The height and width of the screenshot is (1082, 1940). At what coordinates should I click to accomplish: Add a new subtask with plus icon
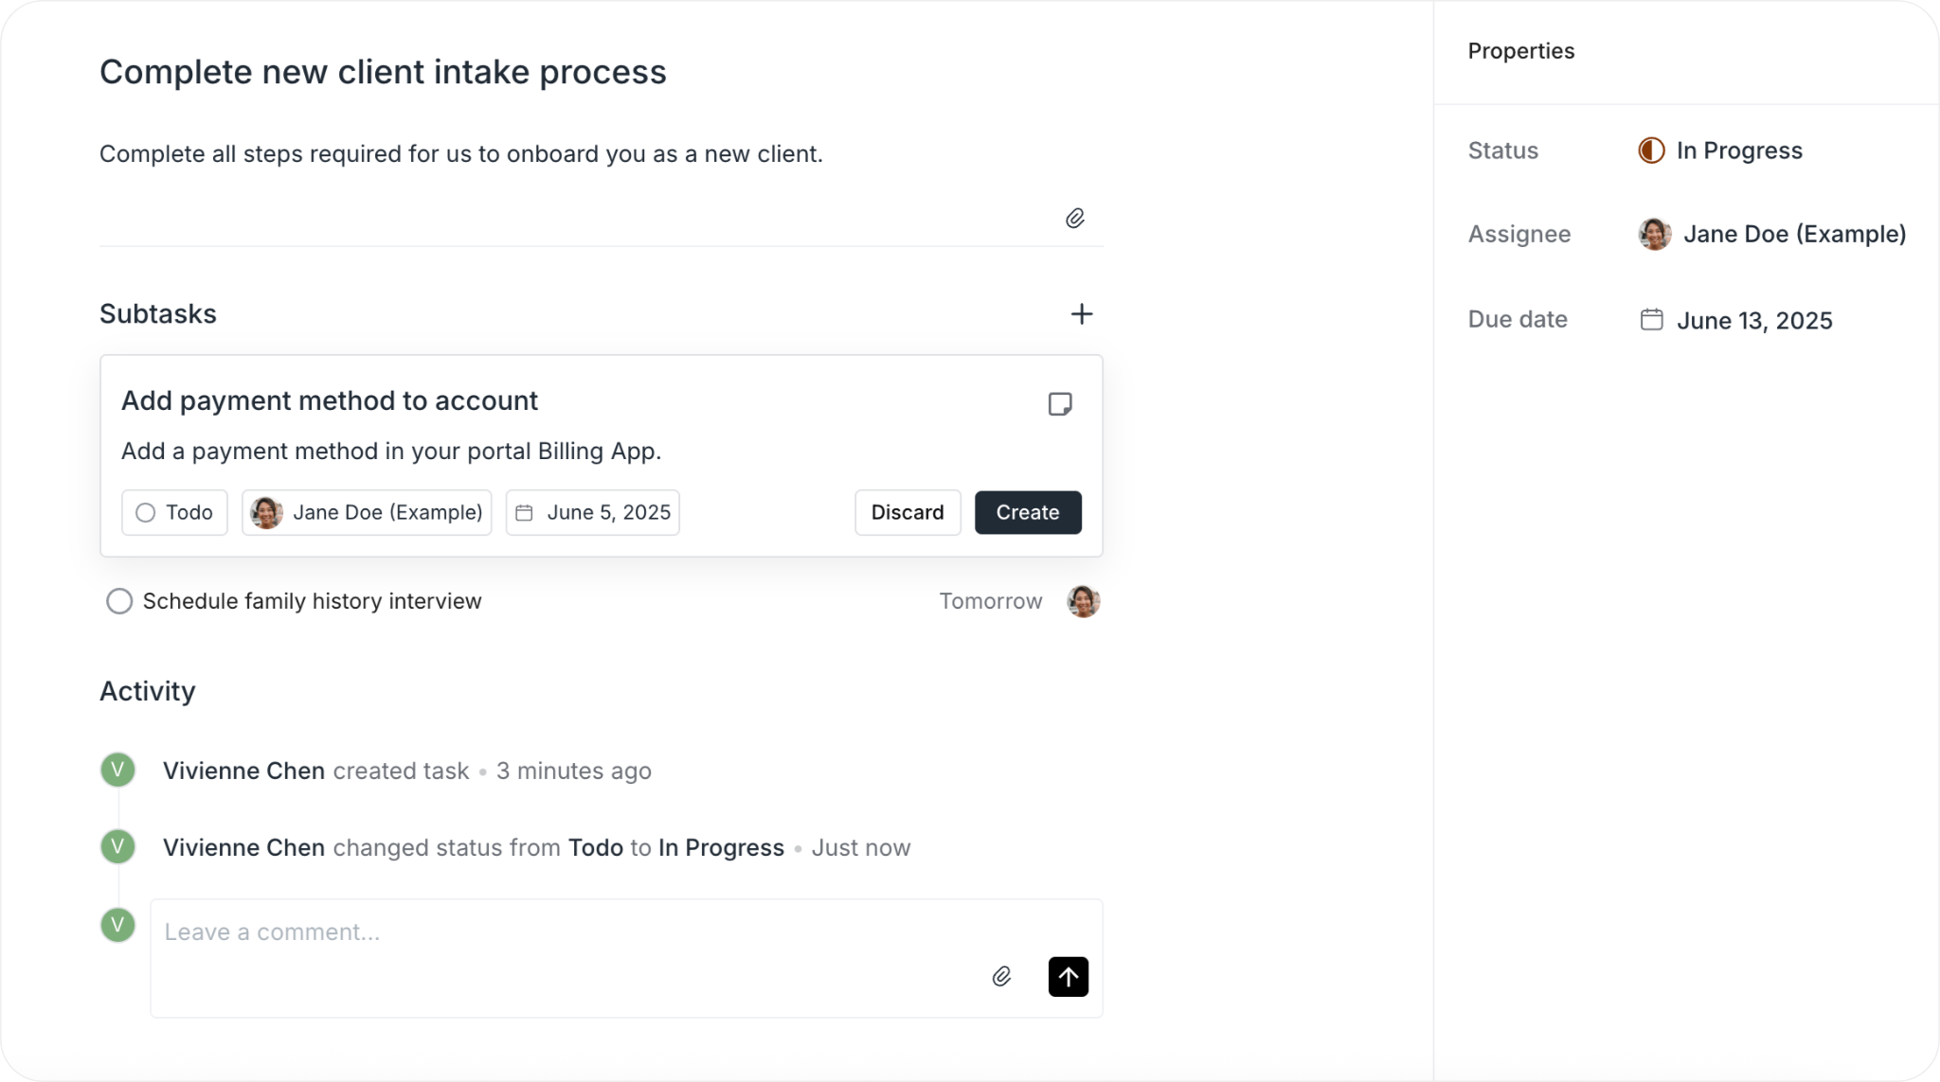[x=1081, y=314]
